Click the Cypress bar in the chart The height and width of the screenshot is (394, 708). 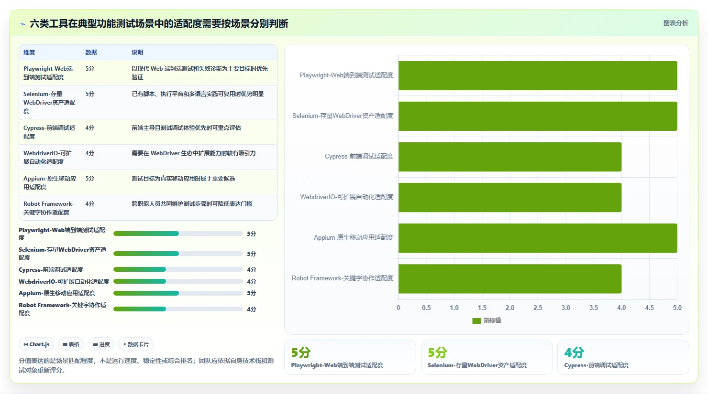coord(510,157)
